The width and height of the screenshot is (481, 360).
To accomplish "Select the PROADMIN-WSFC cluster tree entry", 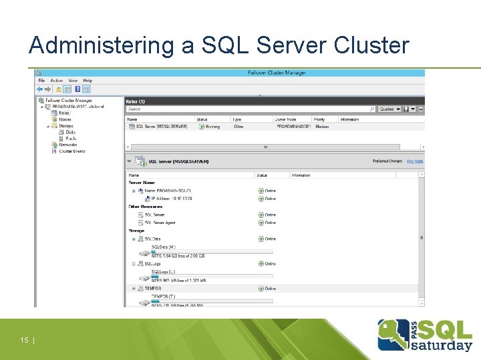I will [x=78, y=107].
